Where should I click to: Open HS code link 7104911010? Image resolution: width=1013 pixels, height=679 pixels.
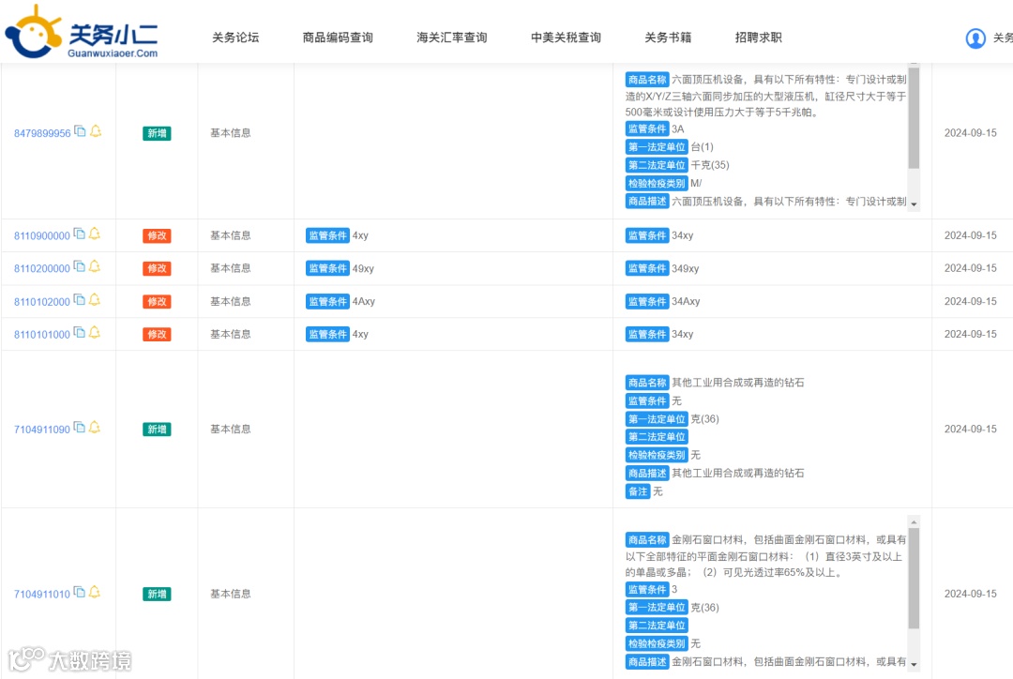tap(42, 595)
